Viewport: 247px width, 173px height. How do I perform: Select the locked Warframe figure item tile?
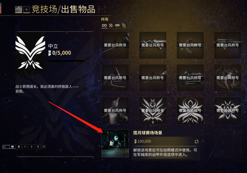tap(115, 111)
